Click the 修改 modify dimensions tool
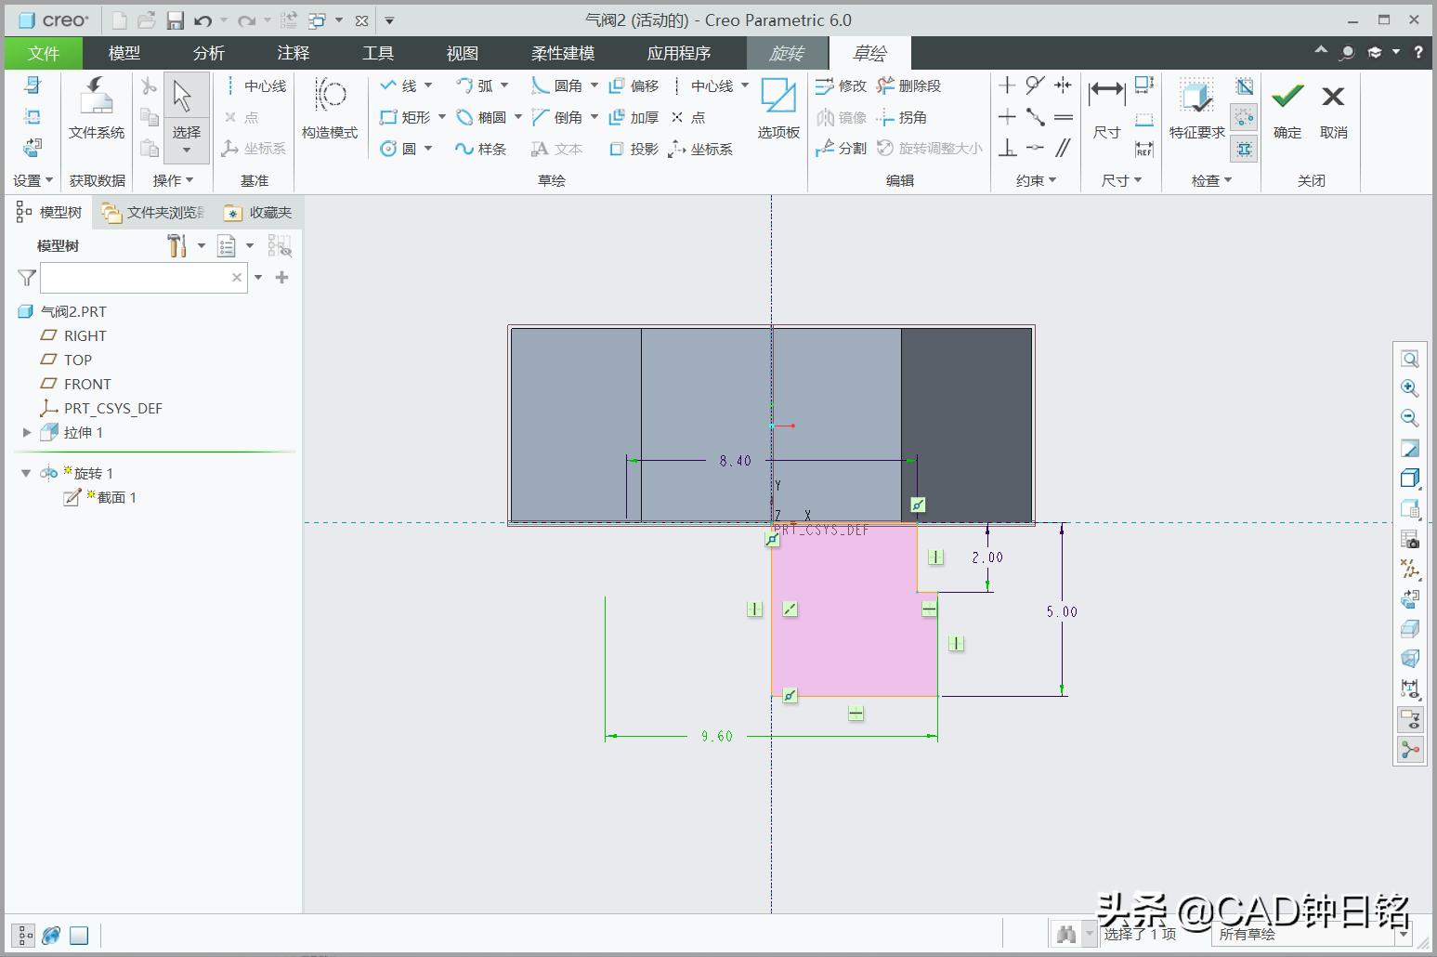The width and height of the screenshot is (1437, 957). pos(843,85)
